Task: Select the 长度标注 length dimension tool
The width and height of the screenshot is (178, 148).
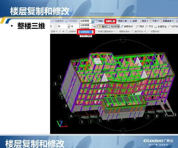Action: pos(161,26)
